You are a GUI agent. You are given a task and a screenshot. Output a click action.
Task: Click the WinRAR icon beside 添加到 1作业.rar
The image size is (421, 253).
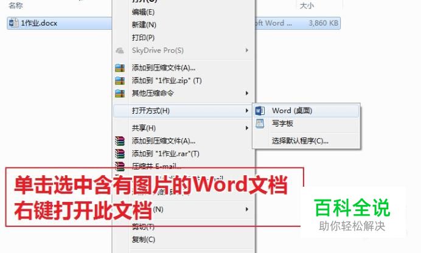click(x=120, y=153)
